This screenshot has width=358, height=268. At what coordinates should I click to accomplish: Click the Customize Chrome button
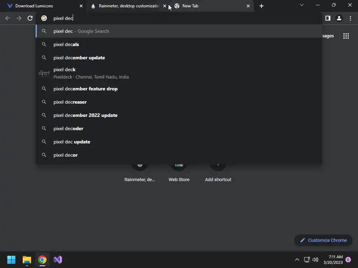323,240
